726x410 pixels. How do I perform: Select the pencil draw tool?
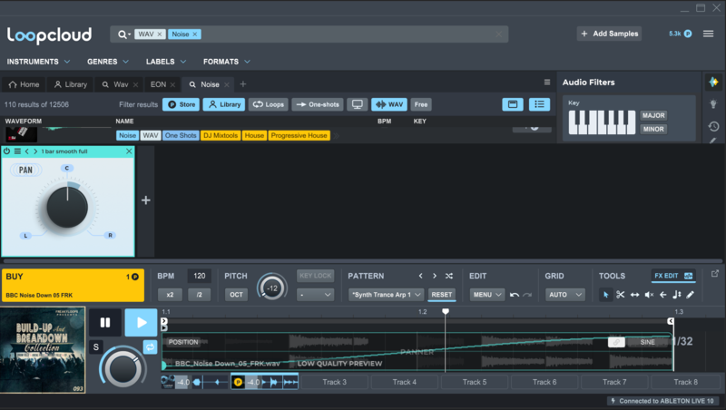[x=691, y=295]
